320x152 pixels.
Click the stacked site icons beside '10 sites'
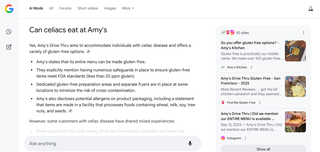pos(228,32)
